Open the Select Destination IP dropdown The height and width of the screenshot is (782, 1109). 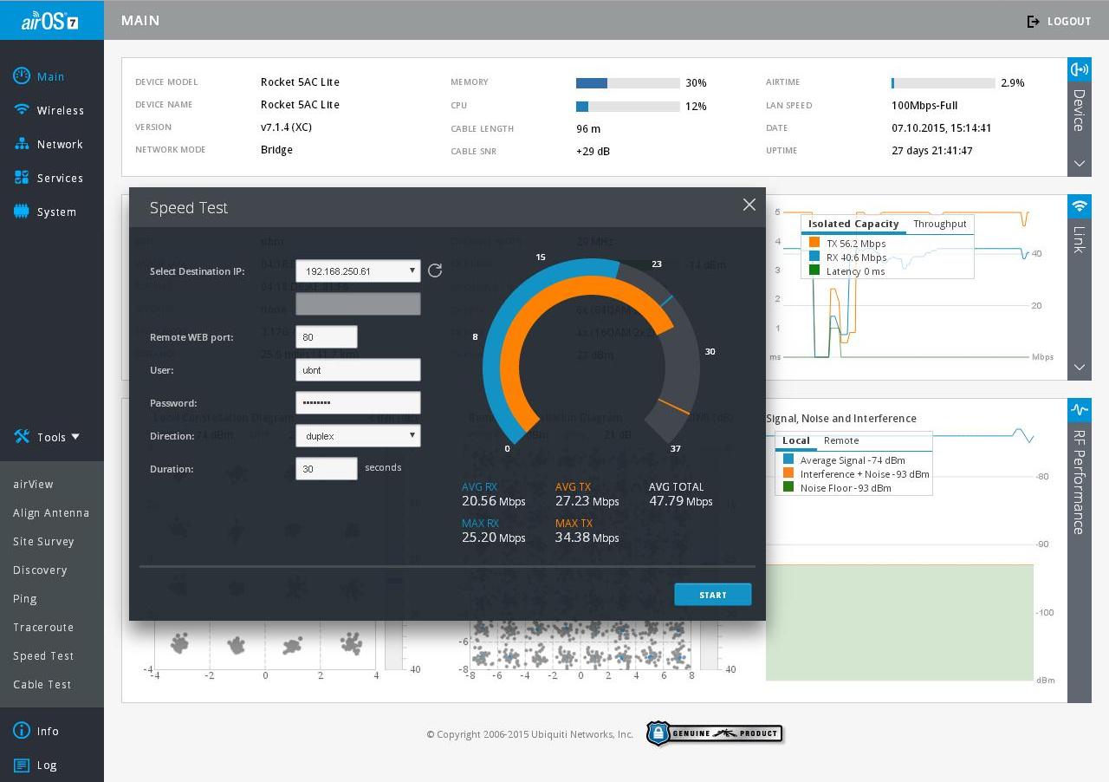click(x=358, y=270)
